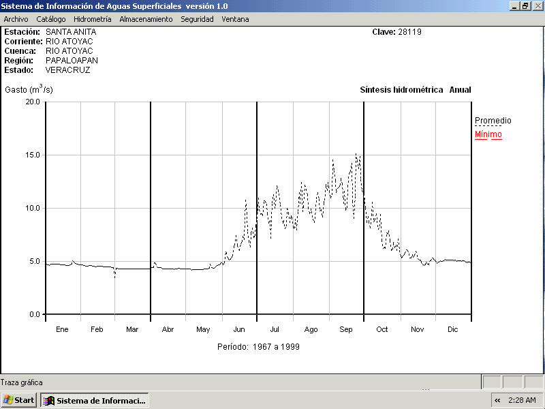This screenshot has height=409, width=545.
Task: Expand the Almacenamiento menu
Action: (146, 19)
